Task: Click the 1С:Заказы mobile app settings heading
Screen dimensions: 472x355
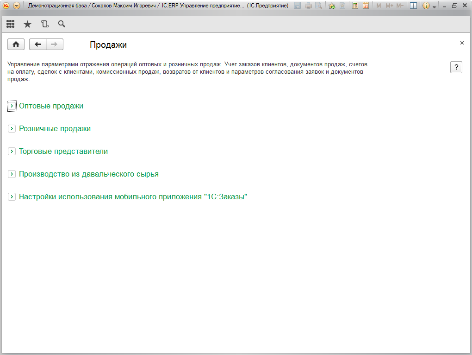Action: [133, 197]
